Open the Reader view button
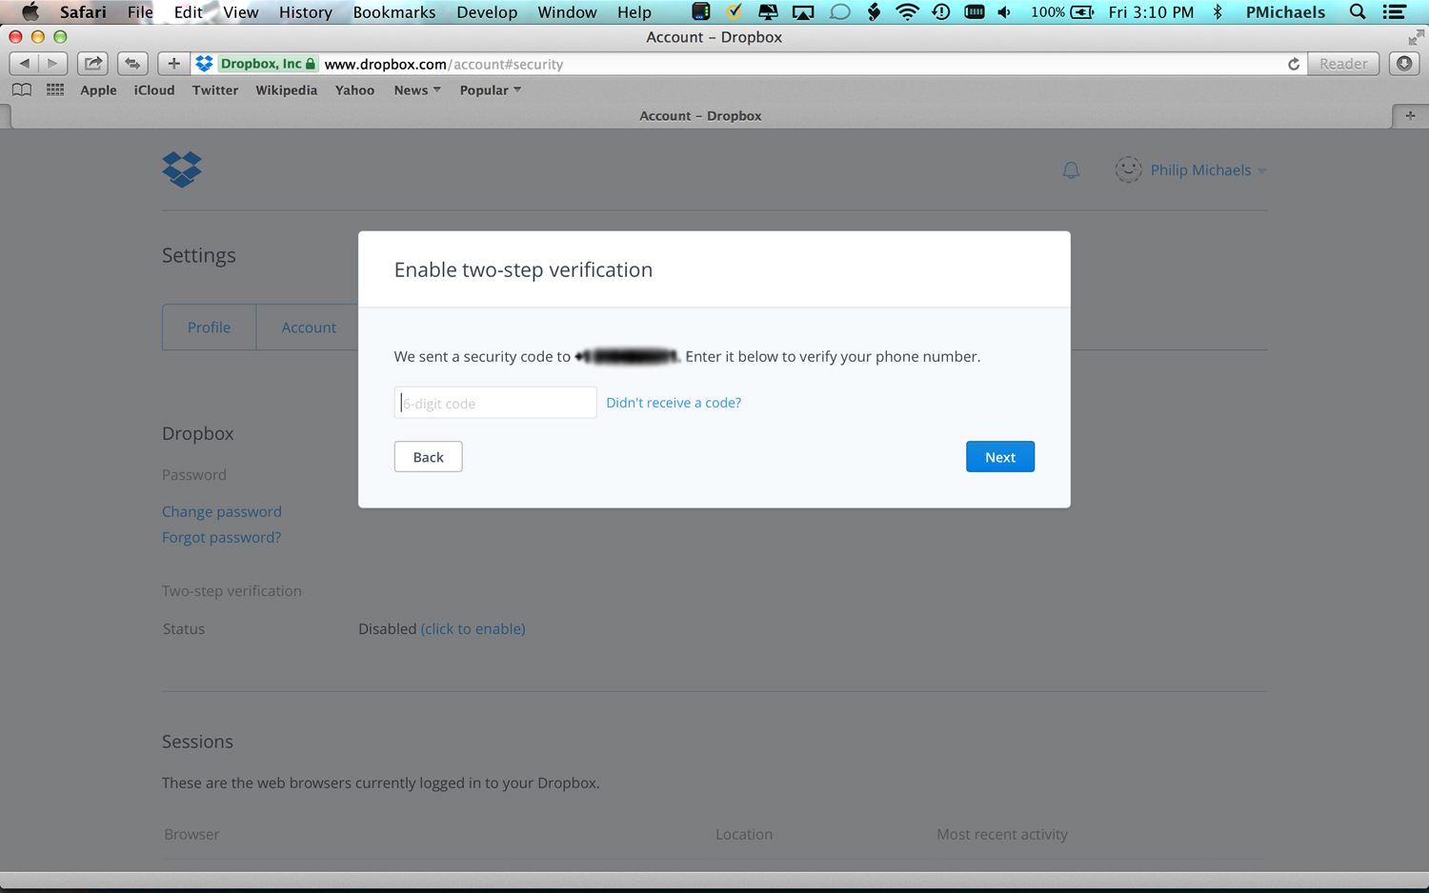Image resolution: width=1429 pixels, height=893 pixels. pos(1343,64)
